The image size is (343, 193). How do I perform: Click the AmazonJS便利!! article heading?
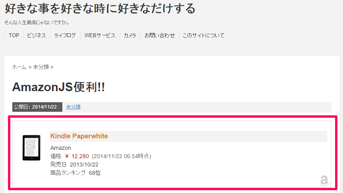click(59, 87)
